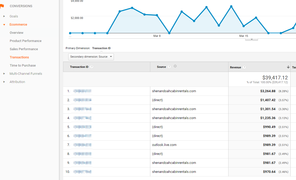Collapse the Ecommerce section
Screen dimensions: 296x180
4,25
